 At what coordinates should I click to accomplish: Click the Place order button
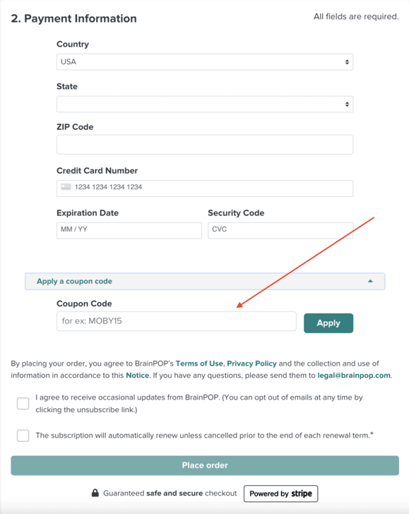point(205,465)
